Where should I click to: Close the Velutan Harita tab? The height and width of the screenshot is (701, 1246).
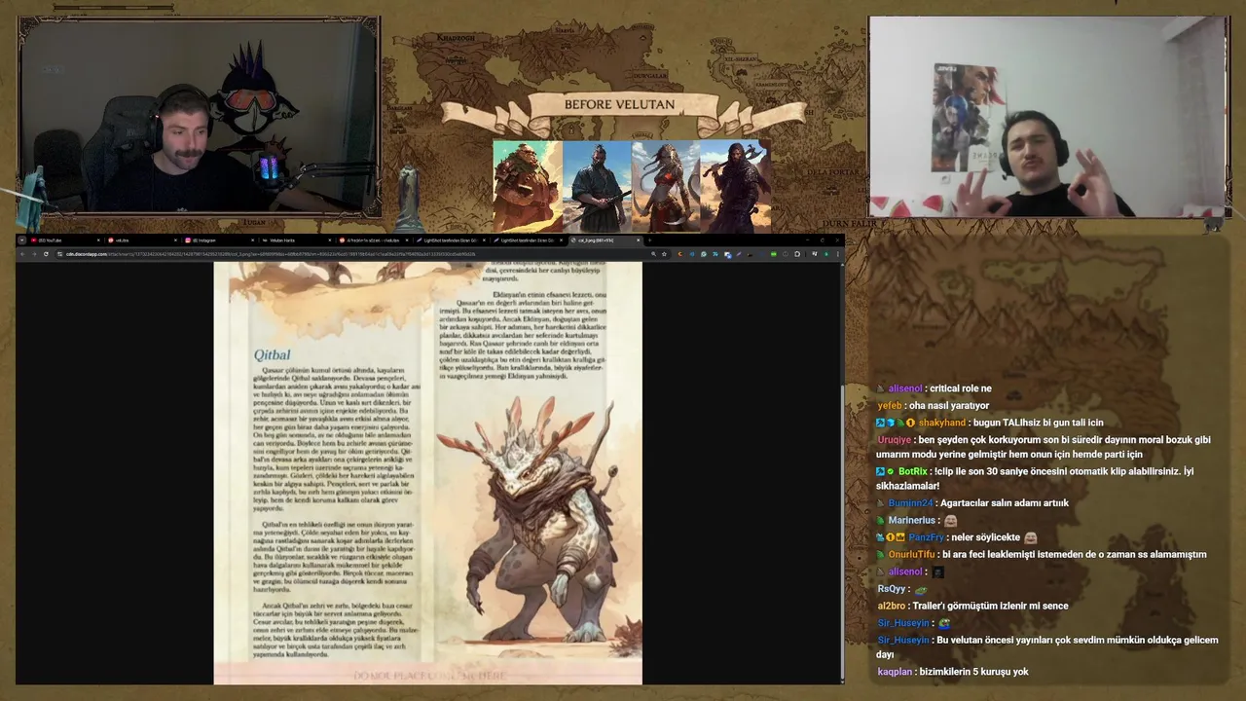pyautogui.click(x=330, y=240)
